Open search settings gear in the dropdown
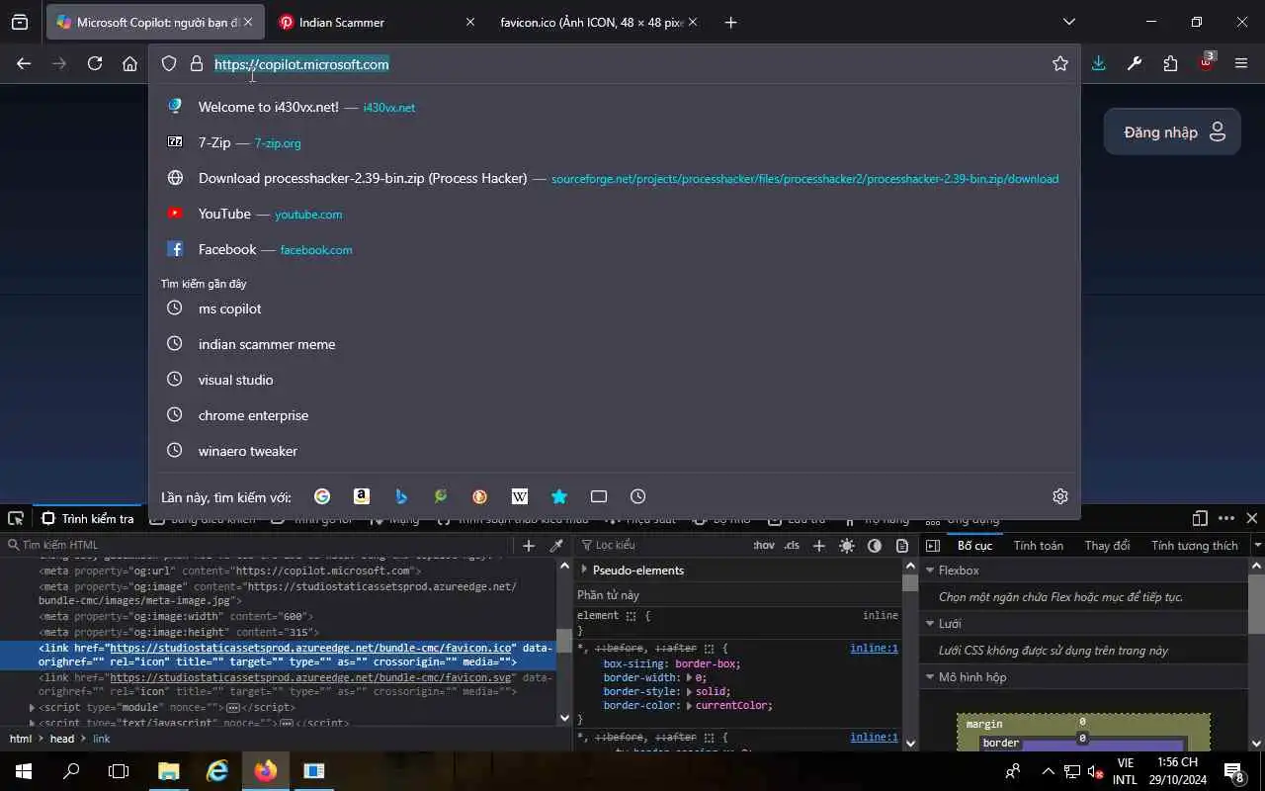The width and height of the screenshot is (1265, 791). 1060,496
